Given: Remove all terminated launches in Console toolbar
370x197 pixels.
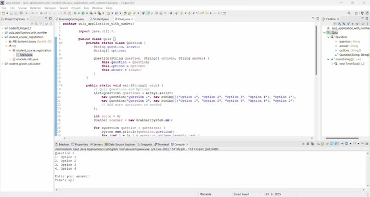Looking at the screenshot, I should [312, 144].
